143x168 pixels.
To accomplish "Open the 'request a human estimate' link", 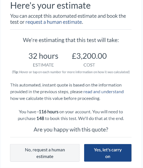I will (54, 22).
